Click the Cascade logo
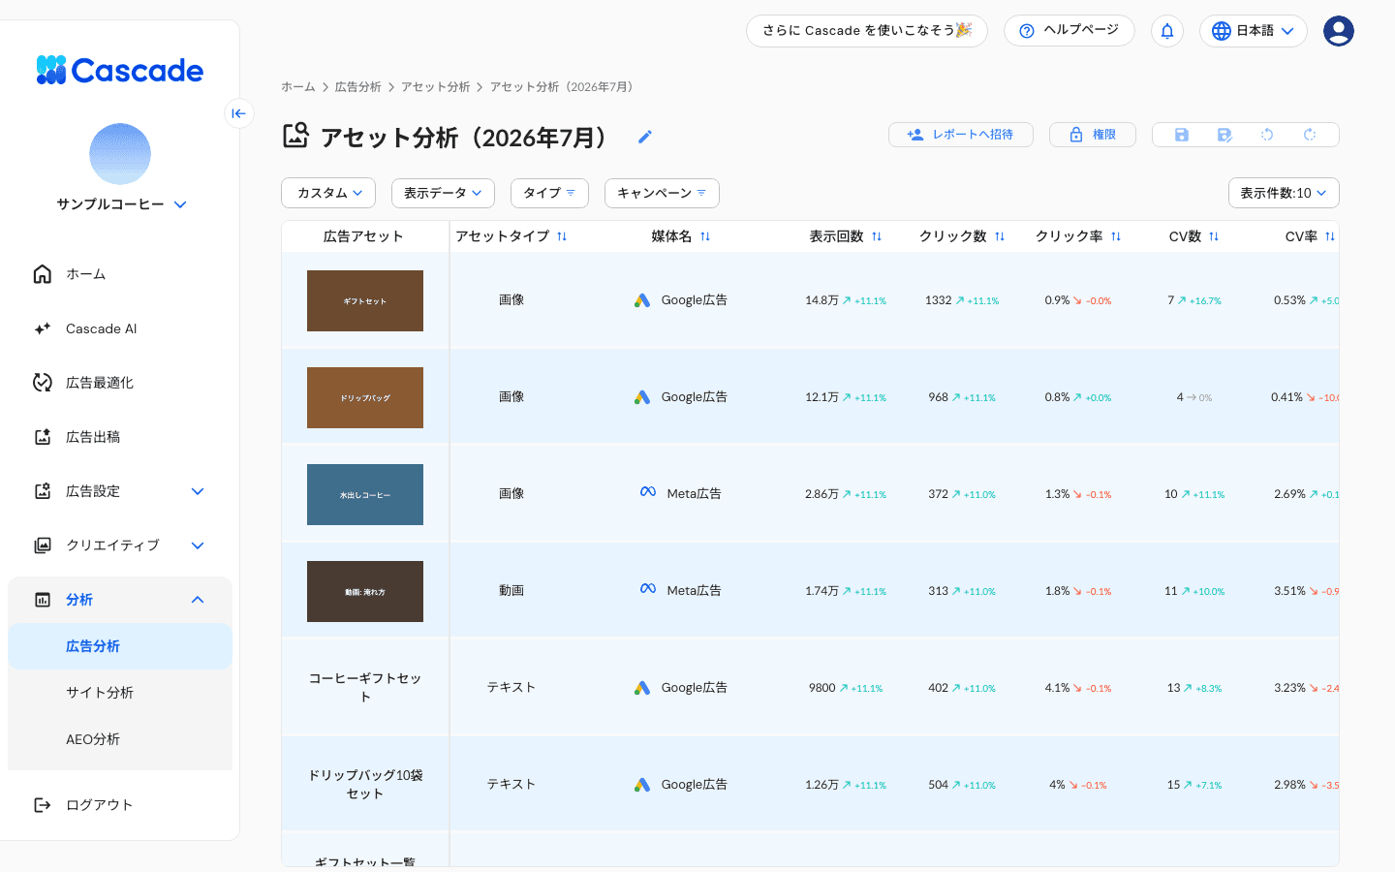The width and height of the screenshot is (1395, 872). click(120, 70)
